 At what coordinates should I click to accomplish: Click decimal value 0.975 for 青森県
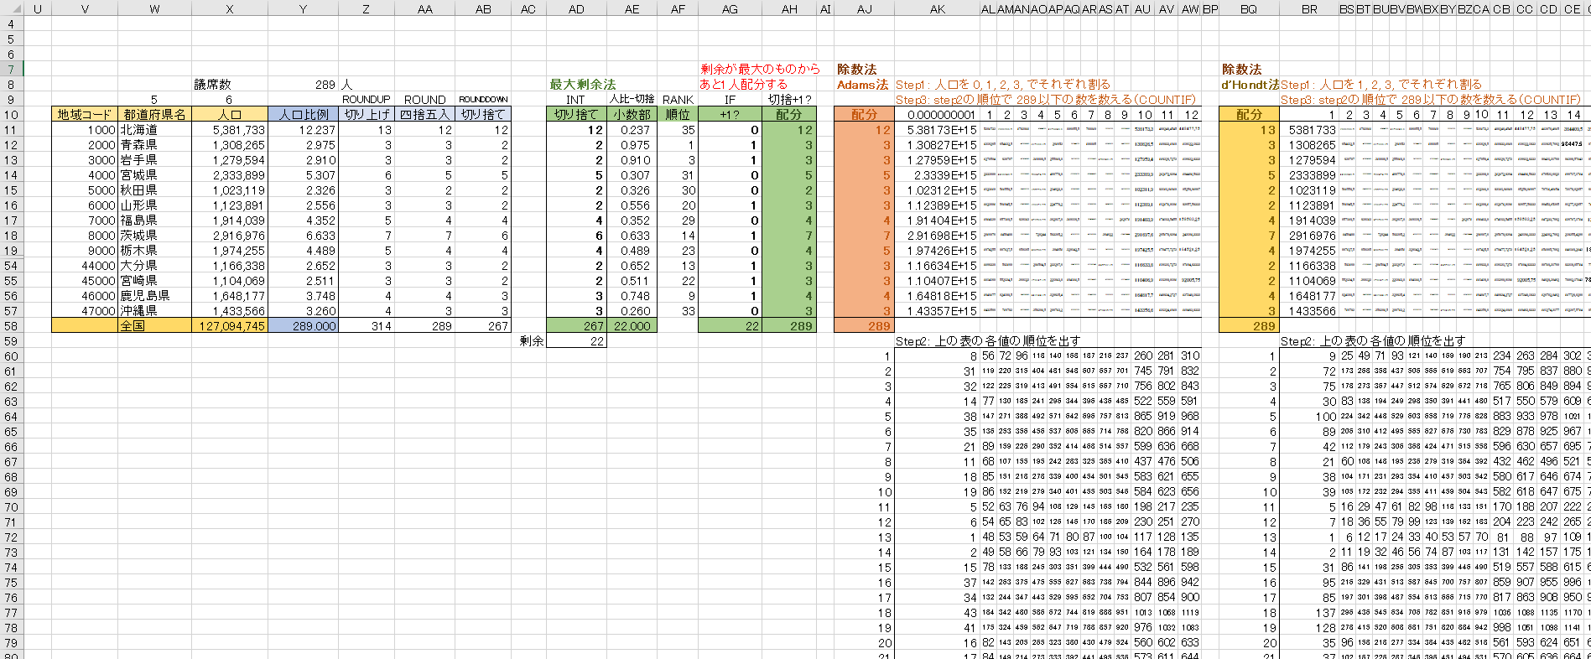(x=632, y=145)
